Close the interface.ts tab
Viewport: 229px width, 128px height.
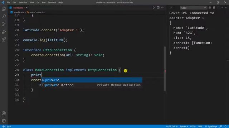click(27, 8)
